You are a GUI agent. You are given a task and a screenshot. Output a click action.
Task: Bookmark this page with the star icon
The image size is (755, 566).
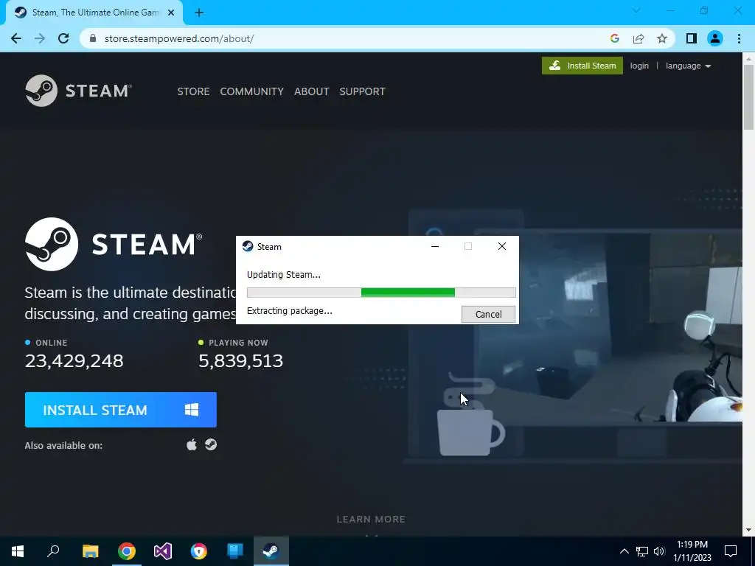[x=662, y=38]
